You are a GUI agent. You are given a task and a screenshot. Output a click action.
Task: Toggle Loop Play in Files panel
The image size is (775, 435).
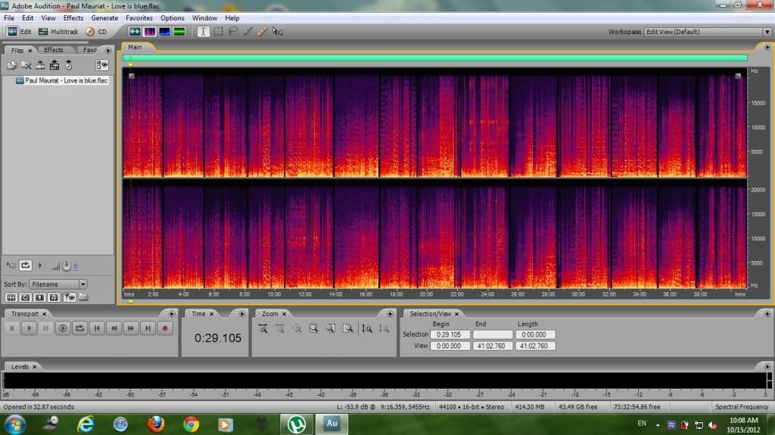[25, 266]
